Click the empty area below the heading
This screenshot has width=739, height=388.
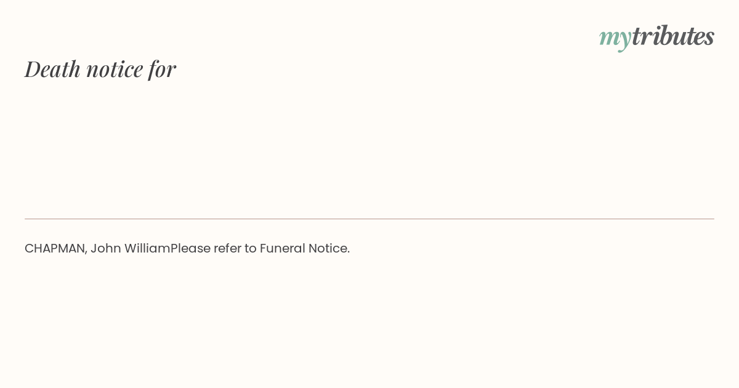369,148
